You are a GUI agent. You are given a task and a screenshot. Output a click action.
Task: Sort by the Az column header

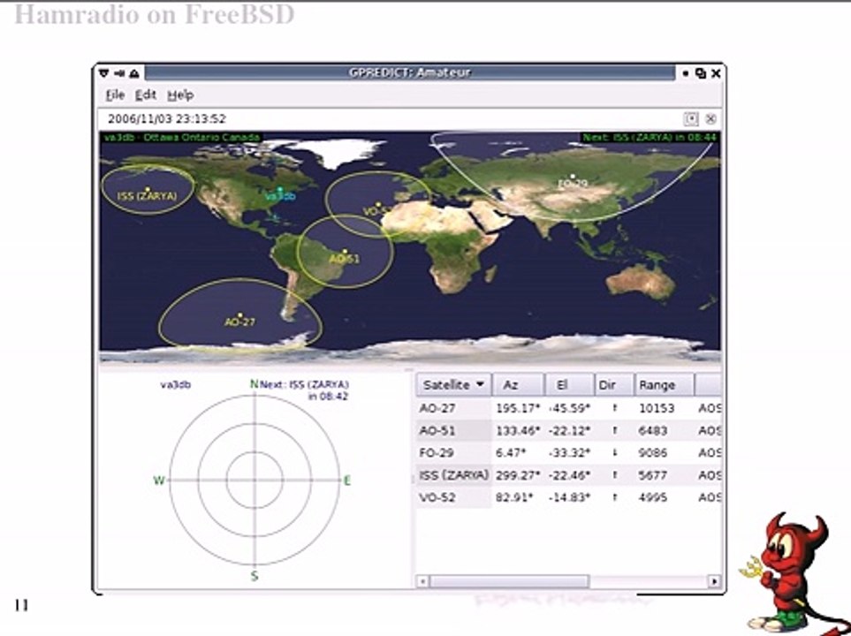tap(518, 385)
